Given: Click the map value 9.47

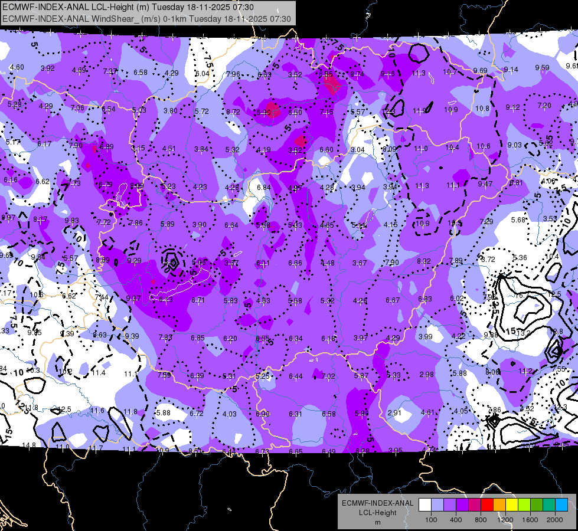Looking at the screenshot, I should [x=485, y=183].
